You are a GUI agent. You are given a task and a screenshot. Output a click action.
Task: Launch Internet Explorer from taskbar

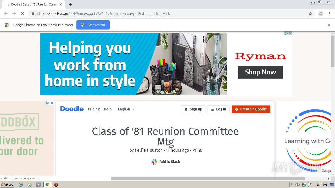pos(21,185)
